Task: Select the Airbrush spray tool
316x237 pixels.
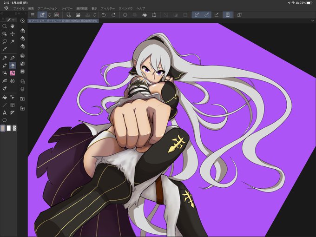Action: coord(5,73)
